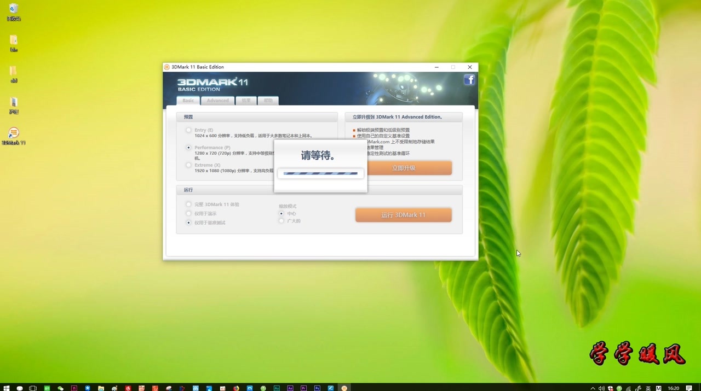Select the Entry (E) preset
The image size is (701, 391).
188,130
